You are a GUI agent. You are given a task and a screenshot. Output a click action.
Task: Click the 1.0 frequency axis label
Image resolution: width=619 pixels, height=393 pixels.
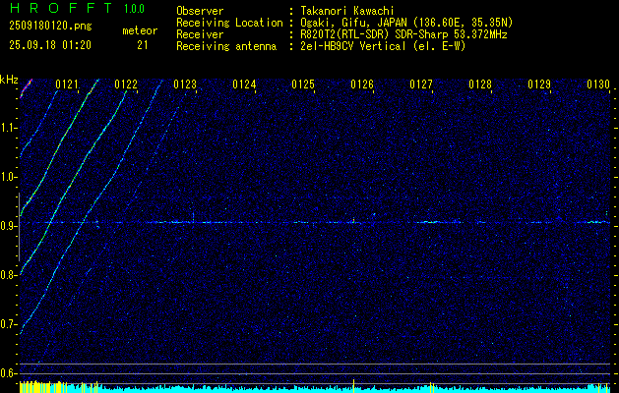pyautogui.click(x=9, y=177)
